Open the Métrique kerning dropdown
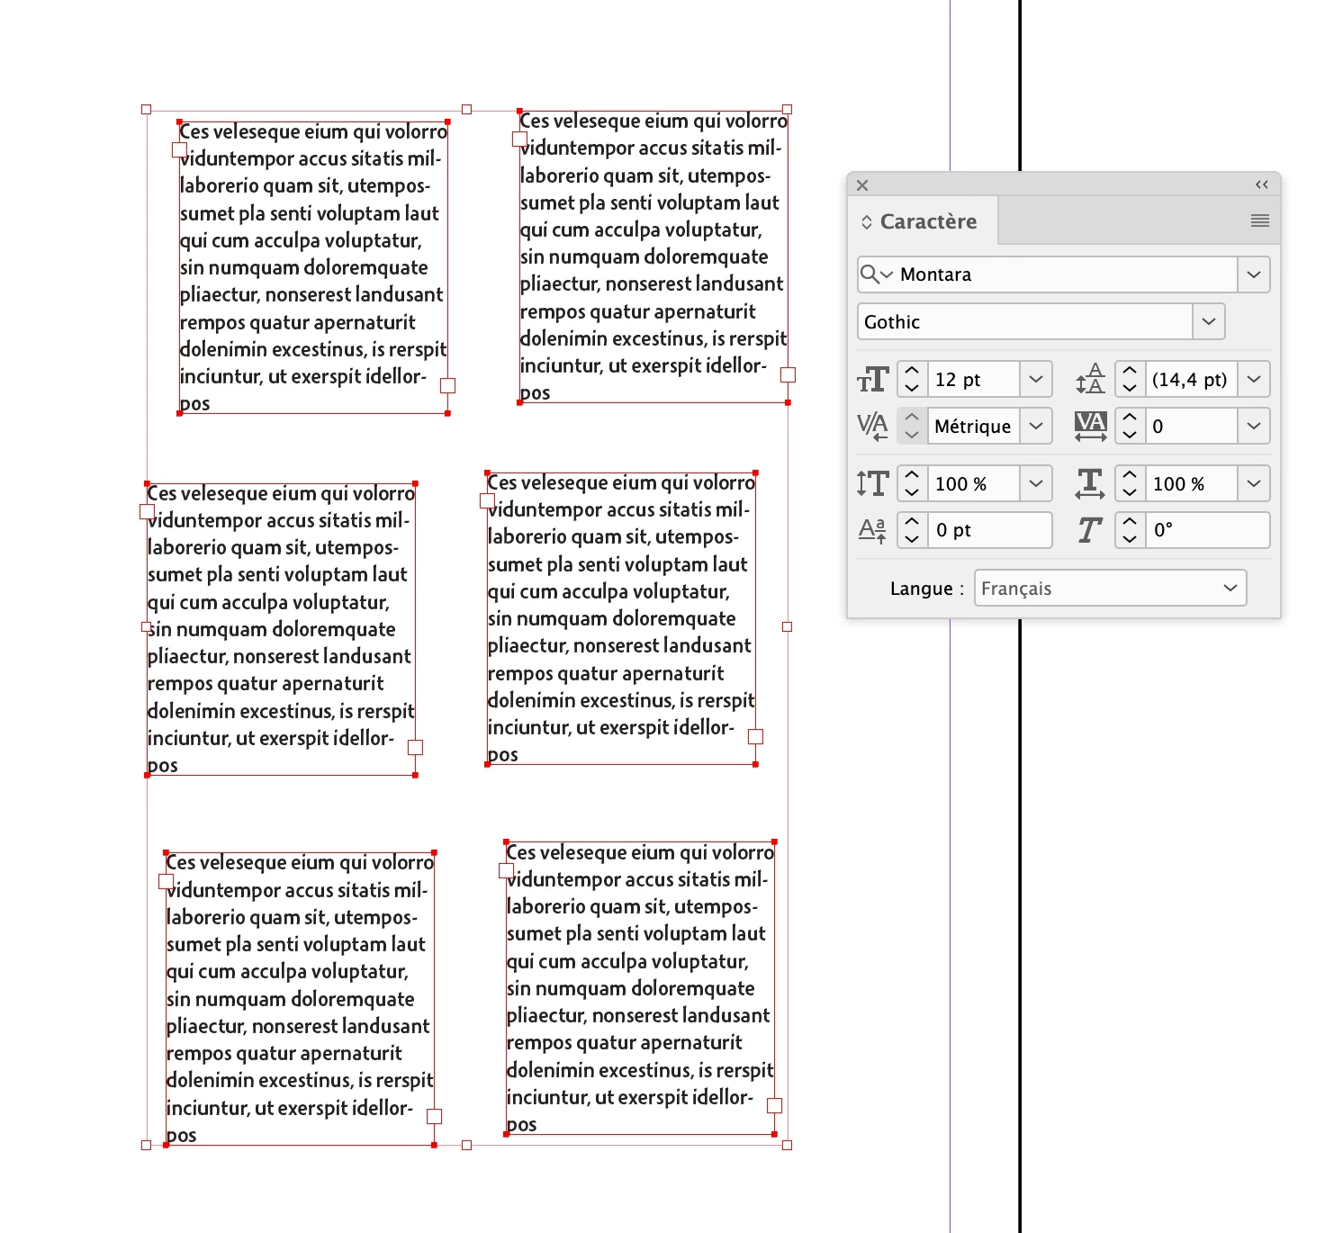Screen dimensions: 1334x1233 [1036, 426]
